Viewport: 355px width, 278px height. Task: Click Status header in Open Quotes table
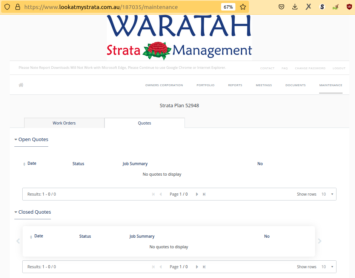coord(78,164)
